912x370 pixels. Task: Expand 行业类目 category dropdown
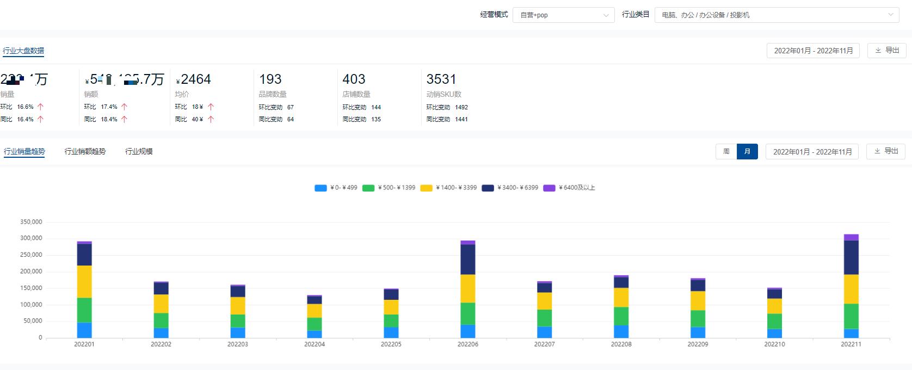777,15
